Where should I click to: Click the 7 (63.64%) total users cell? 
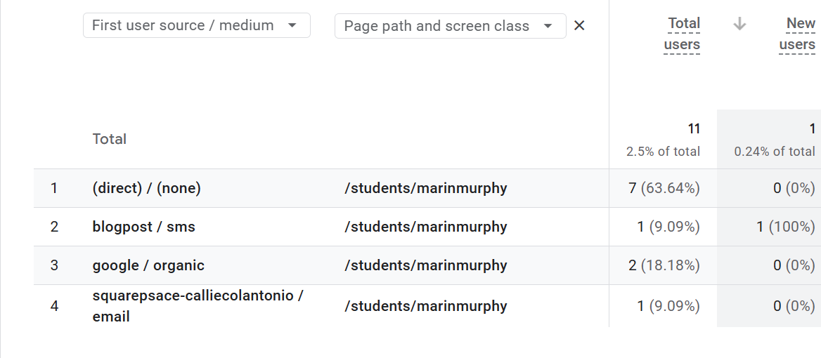tap(664, 188)
